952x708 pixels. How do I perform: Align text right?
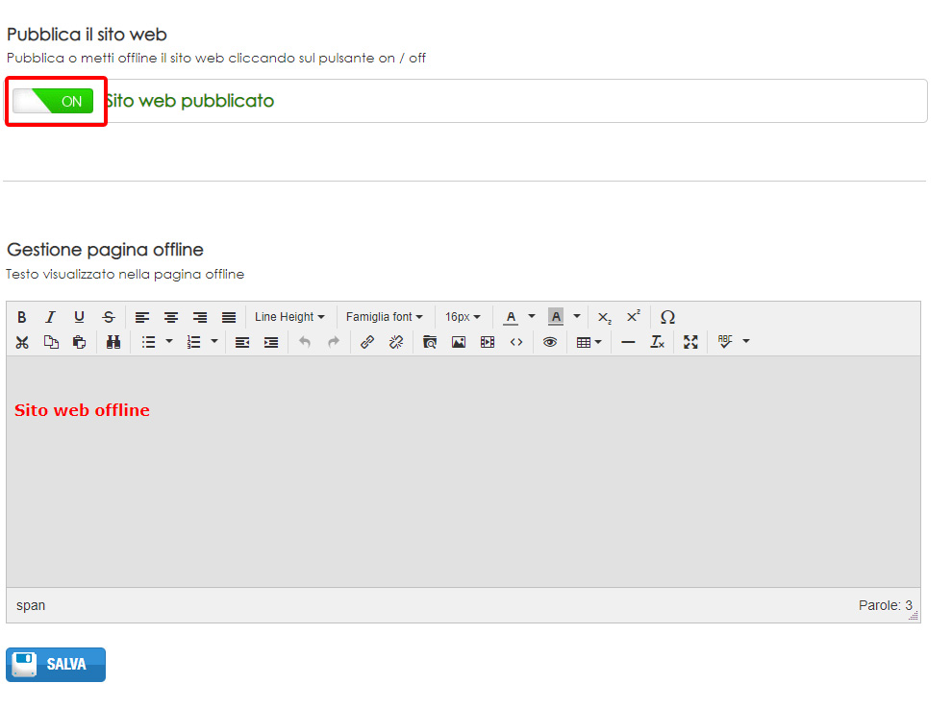(x=200, y=317)
